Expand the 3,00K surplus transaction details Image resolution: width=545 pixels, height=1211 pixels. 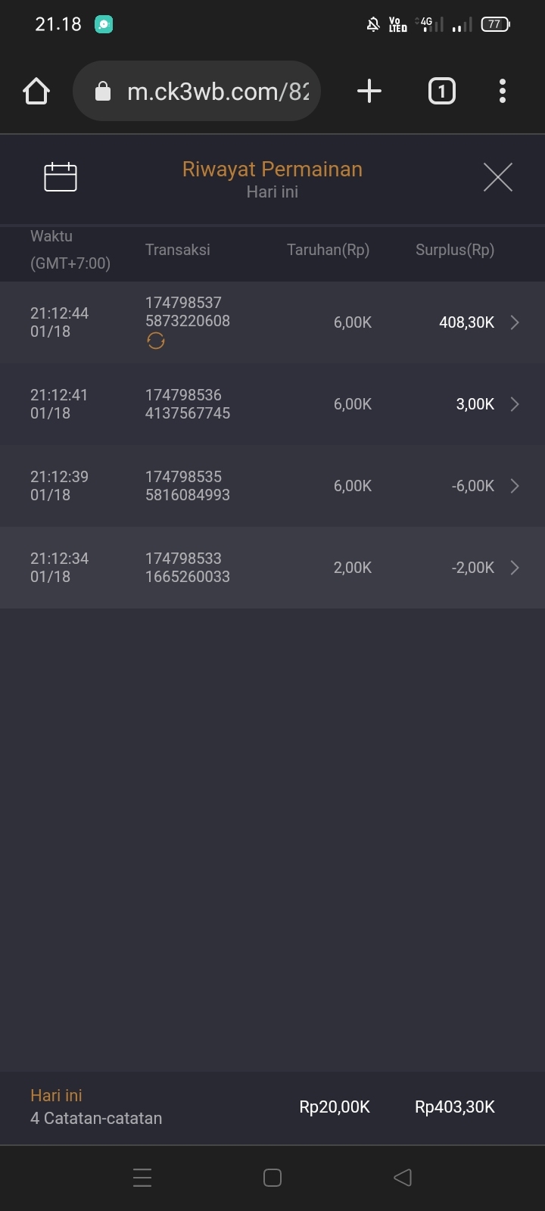[515, 404]
